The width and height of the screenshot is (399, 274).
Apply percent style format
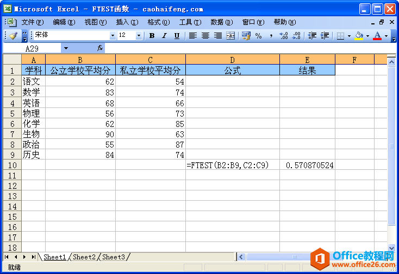click(259, 36)
